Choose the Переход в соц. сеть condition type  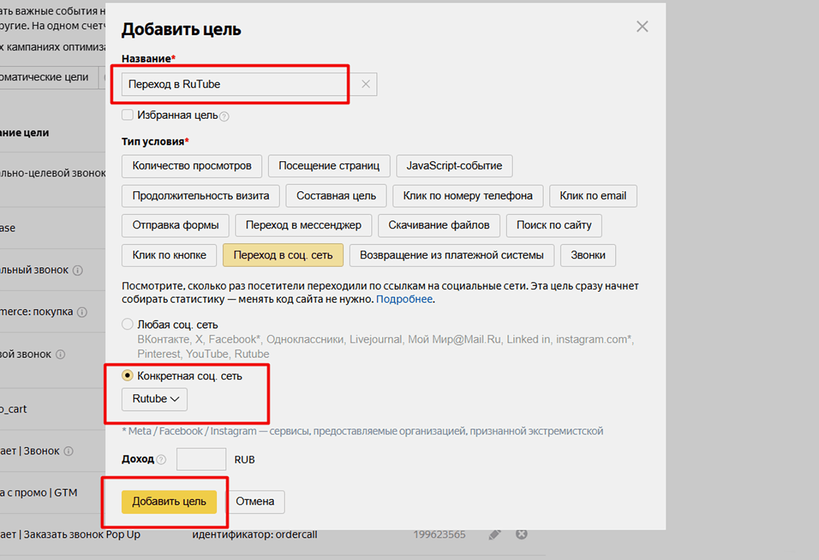click(x=283, y=255)
